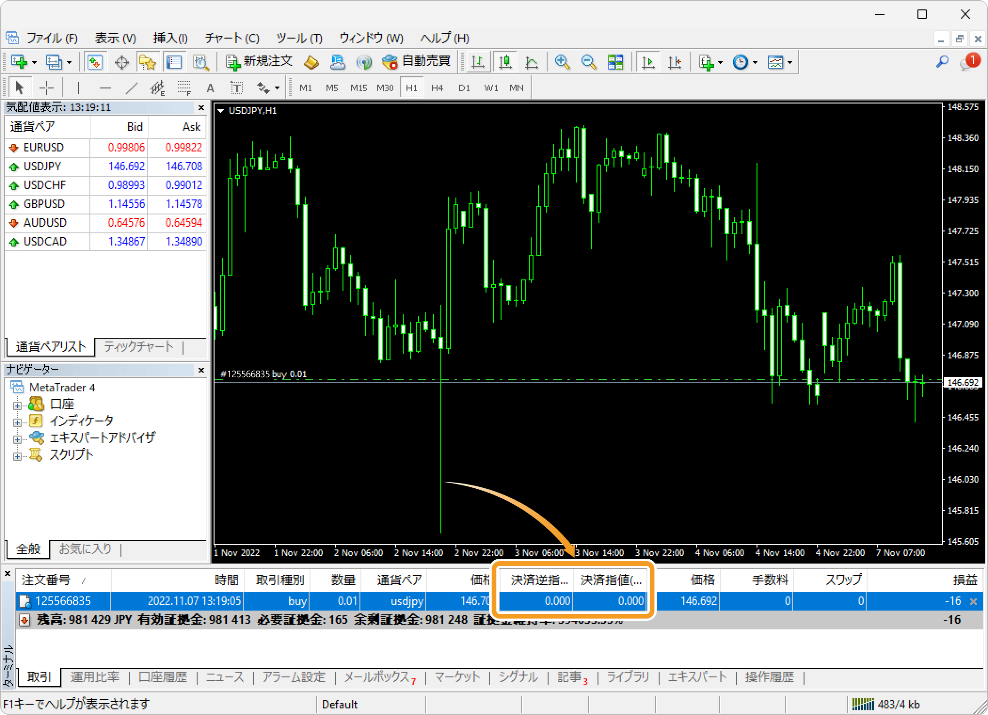The height and width of the screenshot is (715, 988).
Task: Select USDJPY row in market watch
Action: pos(105,167)
